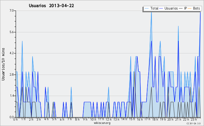This screenshot has height=126, width=204.
Task: Click the '10 h' x-axis label
Action: [93, 120]
